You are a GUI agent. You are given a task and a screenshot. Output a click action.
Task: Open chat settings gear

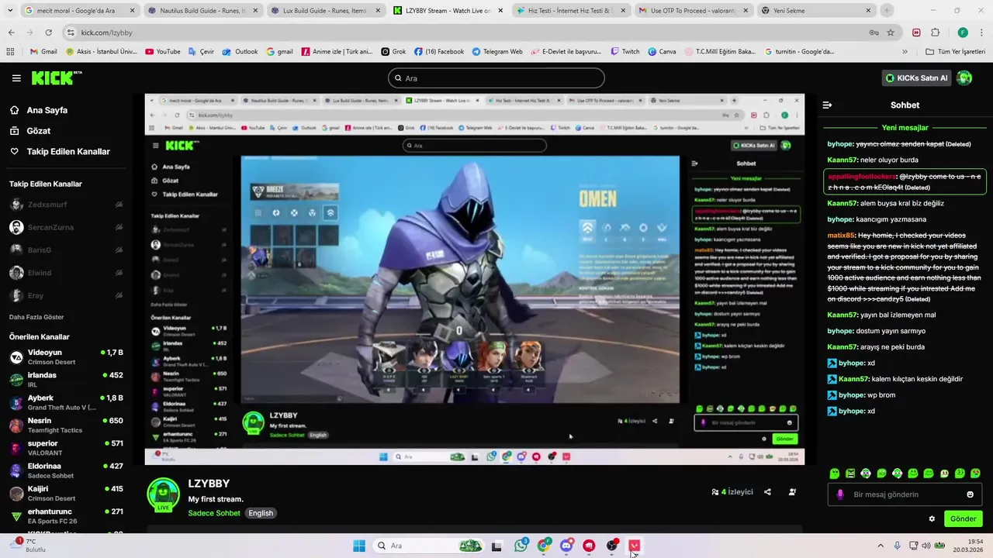click(932, 518)
